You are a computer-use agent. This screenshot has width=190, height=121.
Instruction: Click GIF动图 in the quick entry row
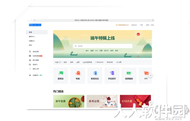click(119, 62)
